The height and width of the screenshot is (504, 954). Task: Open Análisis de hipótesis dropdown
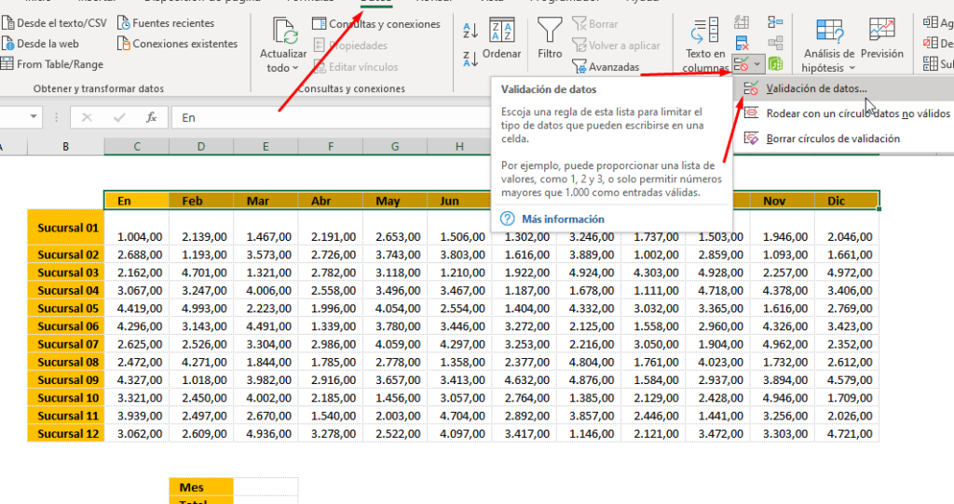tap(828, 46)
